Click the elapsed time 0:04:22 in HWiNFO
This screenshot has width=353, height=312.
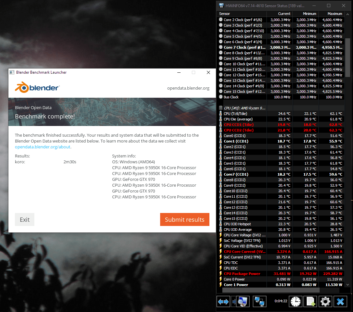tap(281, 301)
